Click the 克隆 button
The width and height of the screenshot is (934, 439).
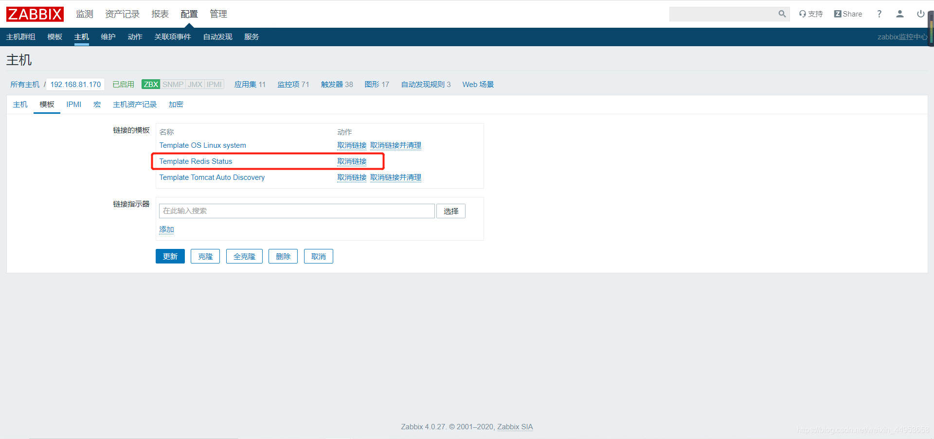coord(205,256)
